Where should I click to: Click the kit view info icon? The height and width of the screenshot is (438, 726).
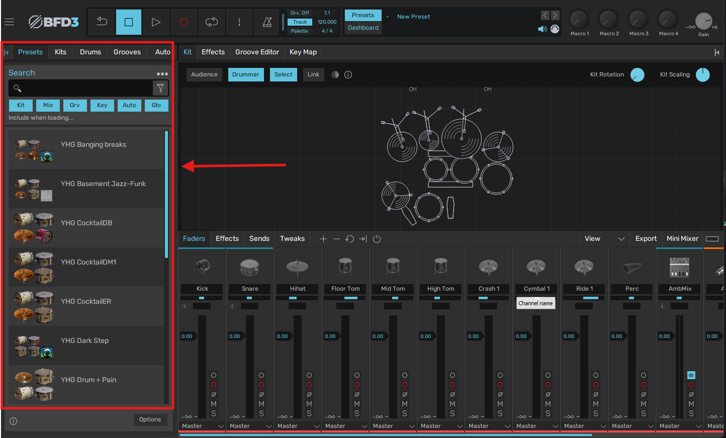click(x=348, y=74)
